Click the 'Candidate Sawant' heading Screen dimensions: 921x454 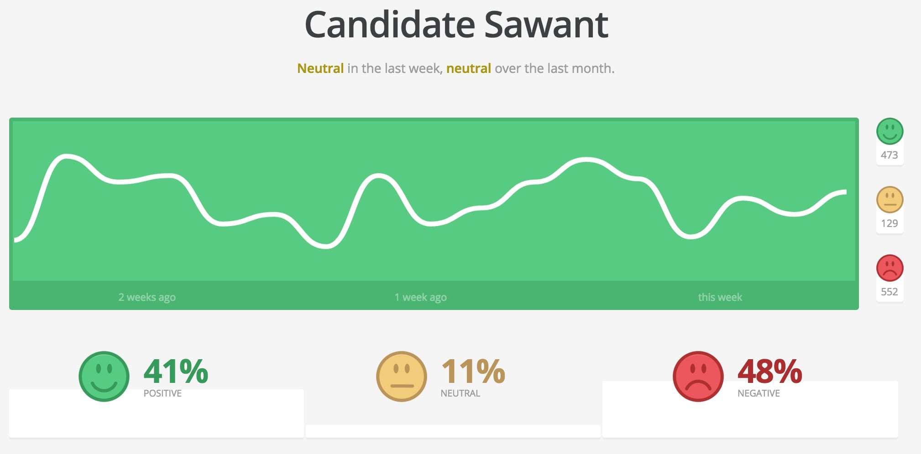click(x=456, y=25)
